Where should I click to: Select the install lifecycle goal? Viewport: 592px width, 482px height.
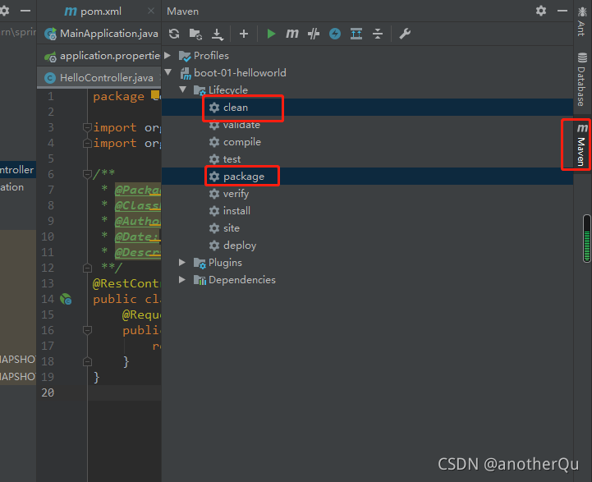pyautogui.click(x=367, y=211)
